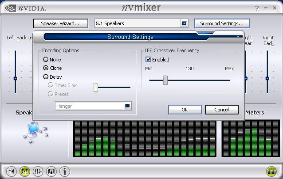Click the question mark help icon
The width and height of the screenshot is (283, 179).
[257, 8]
